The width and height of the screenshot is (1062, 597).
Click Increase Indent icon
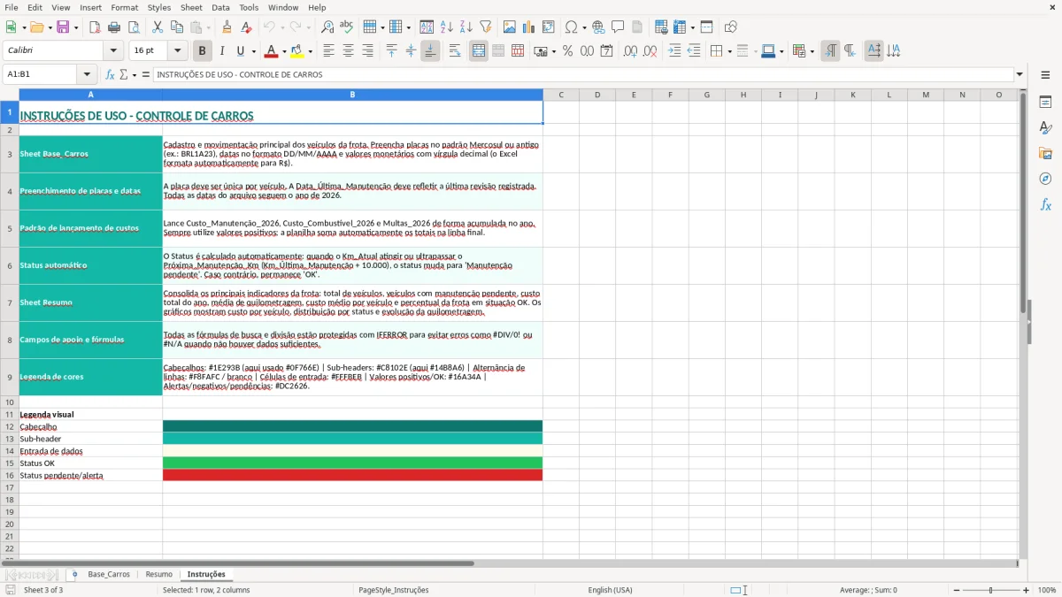[674, 51]
